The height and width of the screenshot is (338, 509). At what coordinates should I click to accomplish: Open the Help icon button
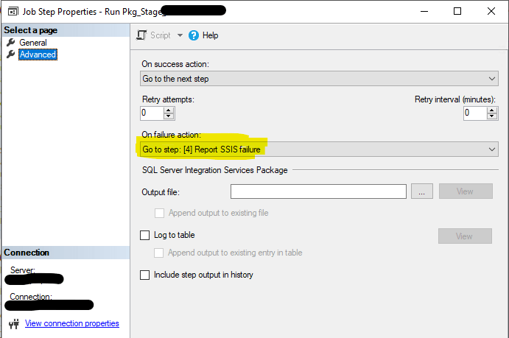click(x=194, y=35)
